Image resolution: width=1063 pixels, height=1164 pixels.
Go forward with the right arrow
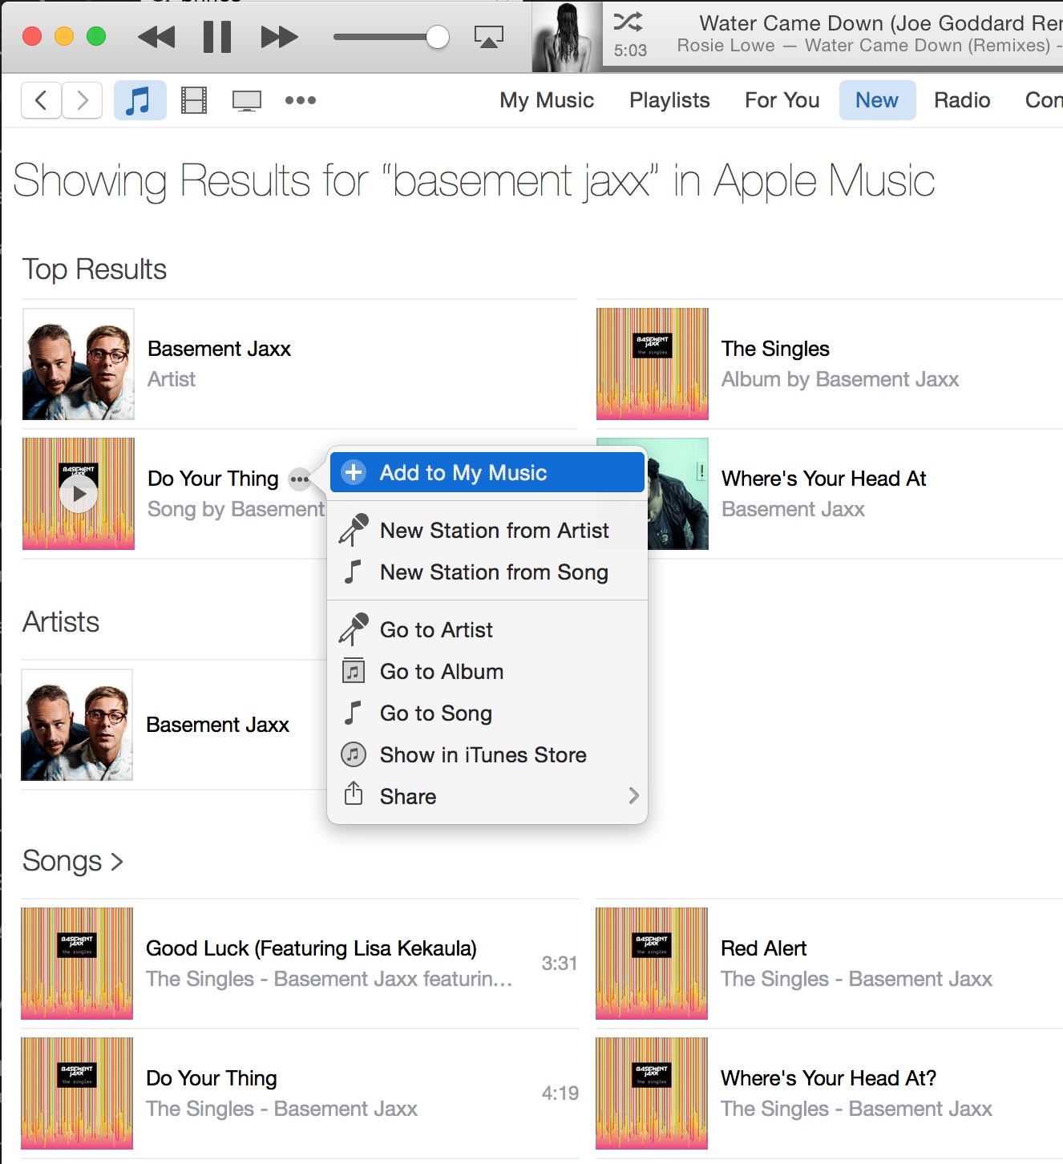83,100
